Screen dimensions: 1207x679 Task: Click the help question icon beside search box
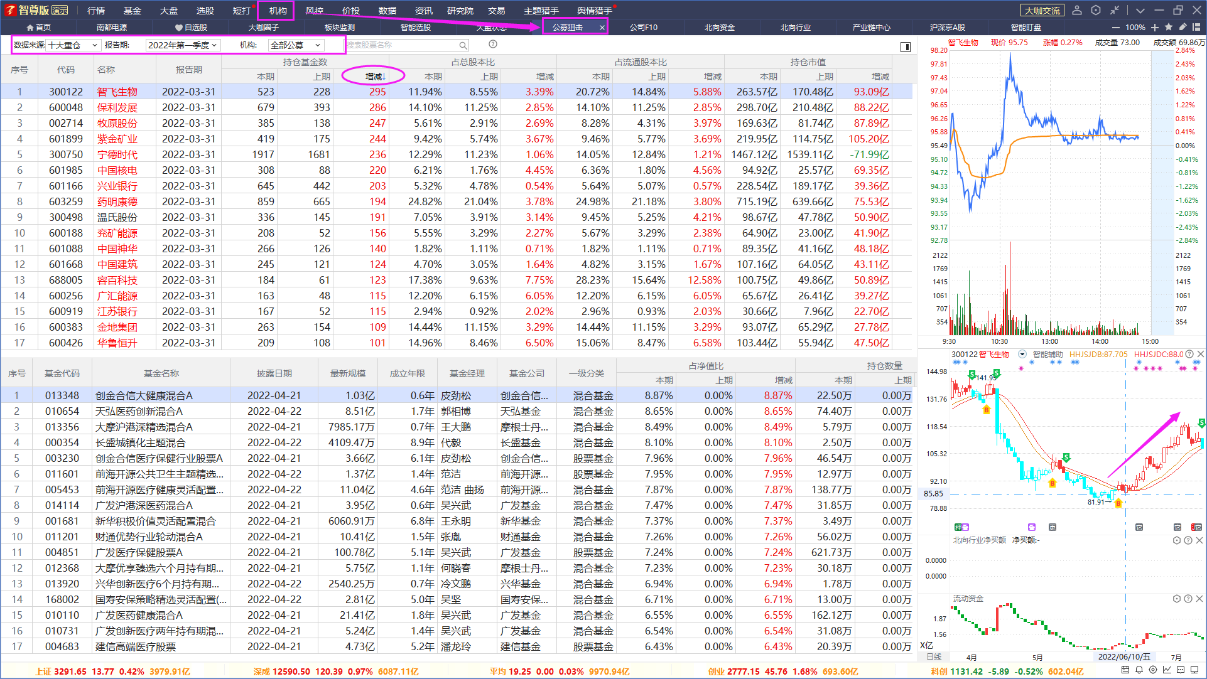point(493,45)
